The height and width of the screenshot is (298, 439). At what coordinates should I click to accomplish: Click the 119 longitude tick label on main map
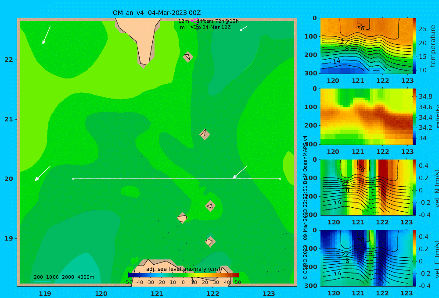click(45, 294)
